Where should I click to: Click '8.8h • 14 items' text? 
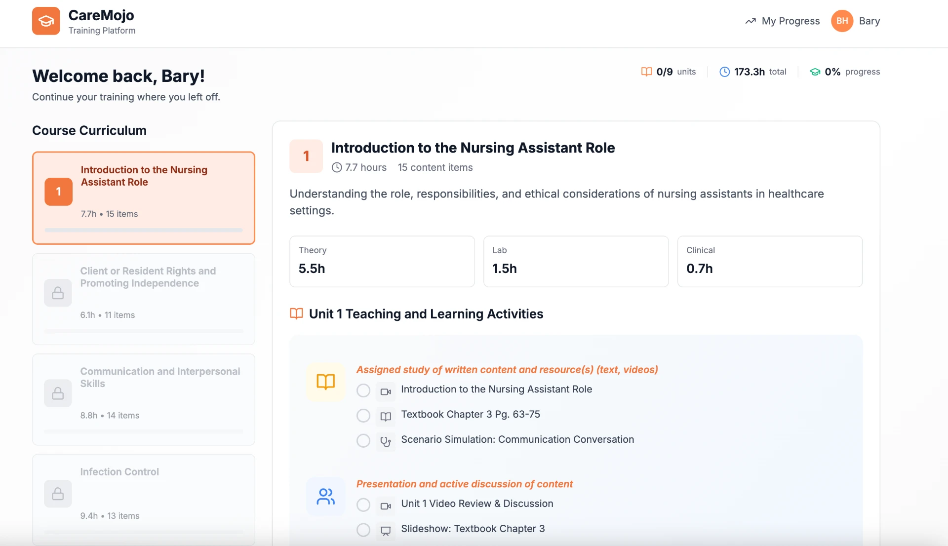[x=110, y=416]
